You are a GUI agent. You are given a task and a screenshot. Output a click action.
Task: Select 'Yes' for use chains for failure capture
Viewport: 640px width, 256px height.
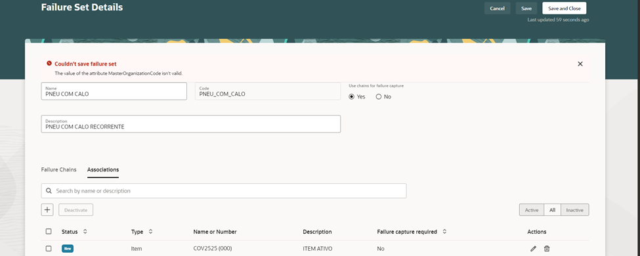pyautogui.click(x=352, y=96)
